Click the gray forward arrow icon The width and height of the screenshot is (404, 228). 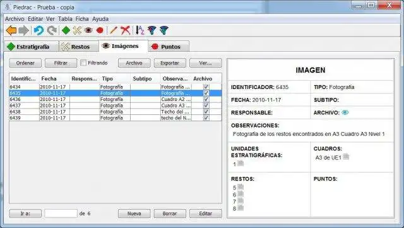(x=24, y=30)
